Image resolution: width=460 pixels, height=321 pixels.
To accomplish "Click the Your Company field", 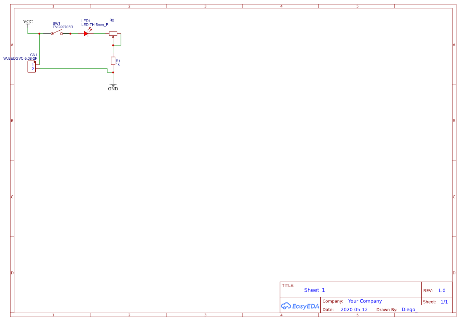I will pyautogui.click(x=365, y=301).
